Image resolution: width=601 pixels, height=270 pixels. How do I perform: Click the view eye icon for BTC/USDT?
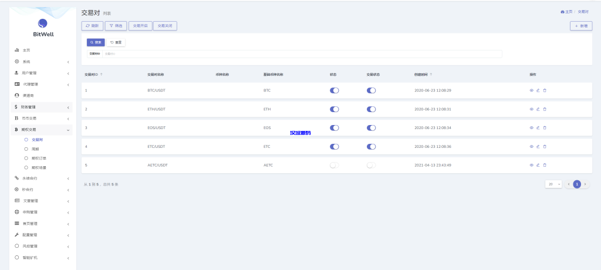point(531,90)
